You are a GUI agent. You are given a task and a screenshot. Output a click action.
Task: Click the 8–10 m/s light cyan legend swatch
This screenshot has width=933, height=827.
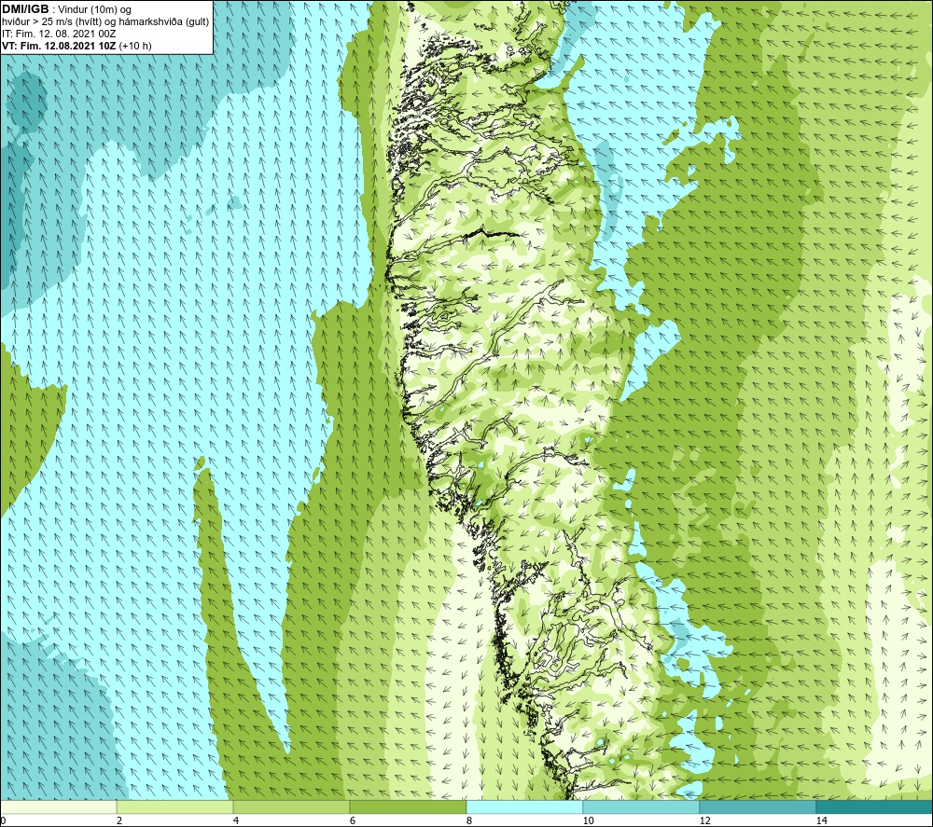click(x=524, y=806)
